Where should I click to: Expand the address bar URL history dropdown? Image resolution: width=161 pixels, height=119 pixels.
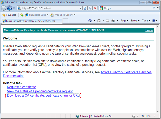click(81, 8)
